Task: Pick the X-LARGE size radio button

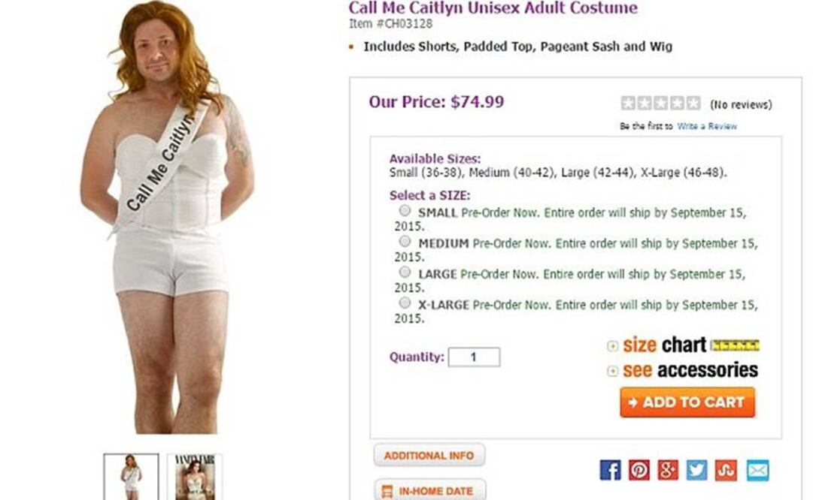Action: tap(405, 303)
